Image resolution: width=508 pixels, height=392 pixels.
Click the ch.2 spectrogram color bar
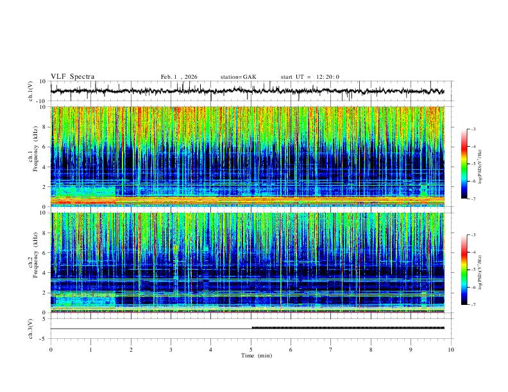(x=464, y=270)
